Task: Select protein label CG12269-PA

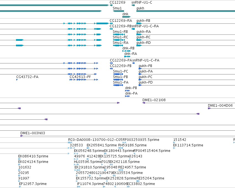Action: click(121, 60)
